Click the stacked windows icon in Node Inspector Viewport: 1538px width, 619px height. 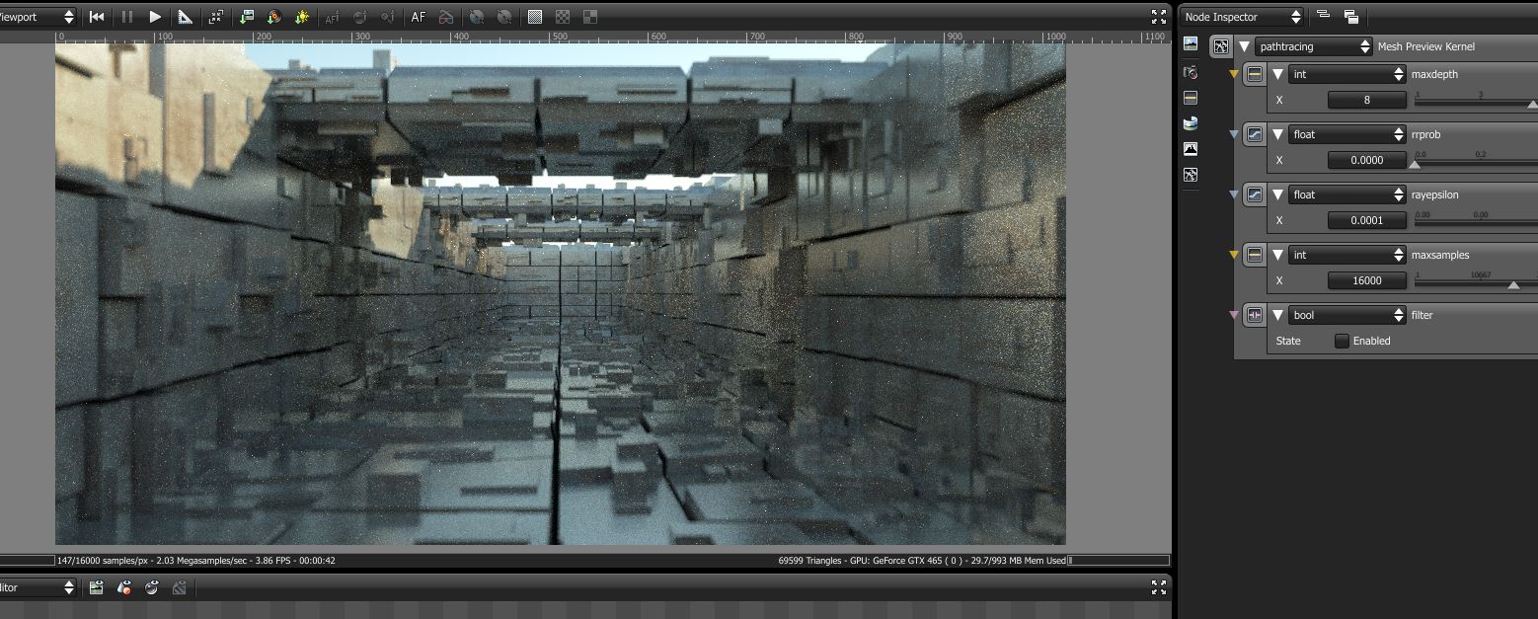(1351, 17)
